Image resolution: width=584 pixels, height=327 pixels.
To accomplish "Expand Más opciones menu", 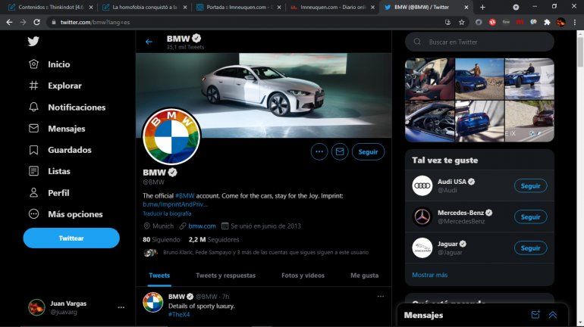I will tap(74, 214).
